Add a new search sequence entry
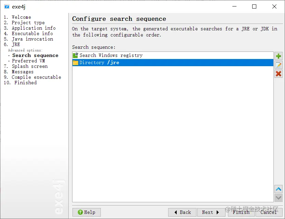The image size is (285, 219). coord(278,56)
